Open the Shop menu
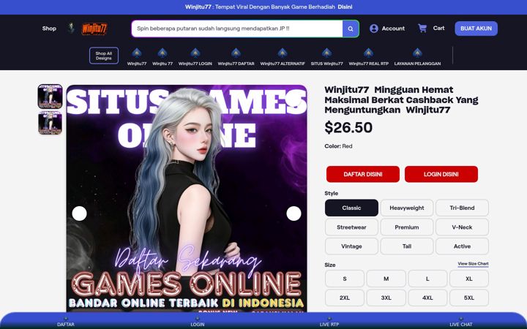The width and height of the screenshot is (527, 329). point(49,29)
